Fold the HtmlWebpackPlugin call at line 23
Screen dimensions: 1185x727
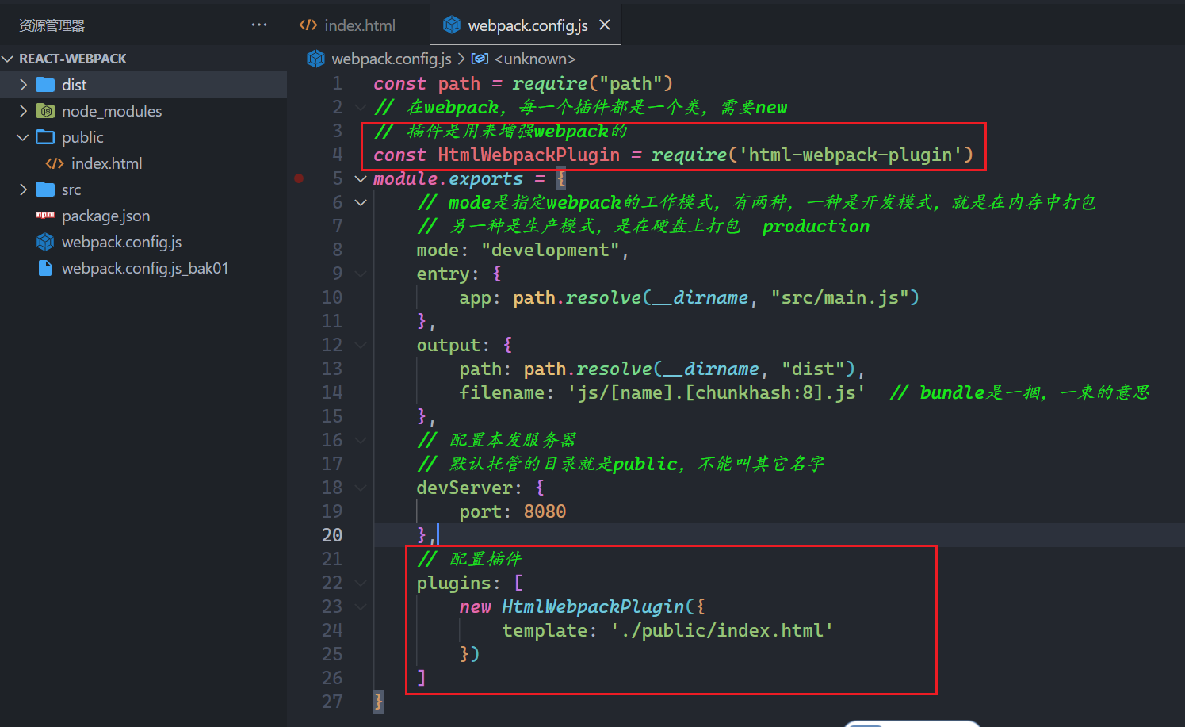tap(361, 606)
